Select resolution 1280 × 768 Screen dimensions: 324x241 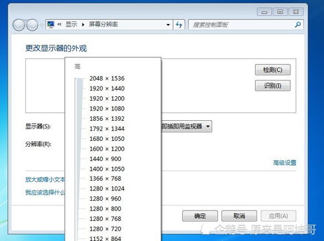click(105, 219)
